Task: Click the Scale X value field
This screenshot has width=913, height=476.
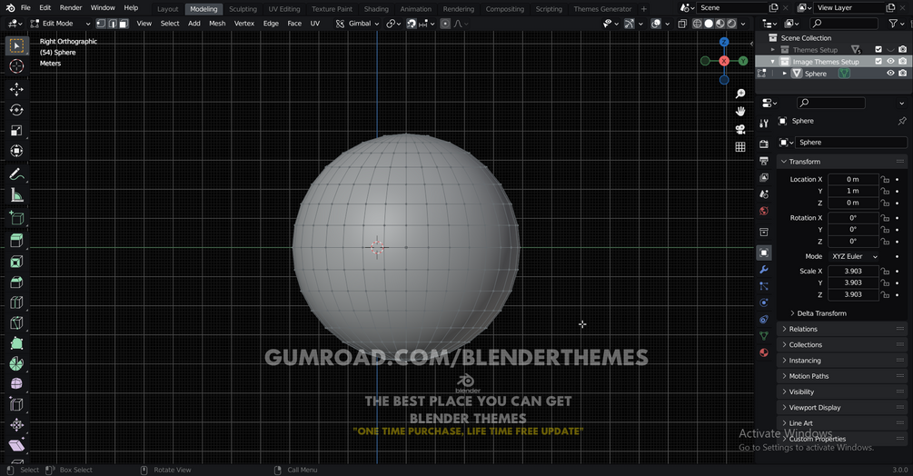Action: tap(853, 272)
